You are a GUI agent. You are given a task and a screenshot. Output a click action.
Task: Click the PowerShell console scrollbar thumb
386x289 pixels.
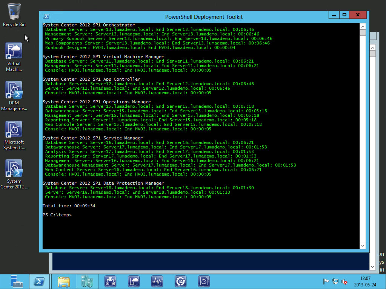pyautogui.click(x=363, y=33)
